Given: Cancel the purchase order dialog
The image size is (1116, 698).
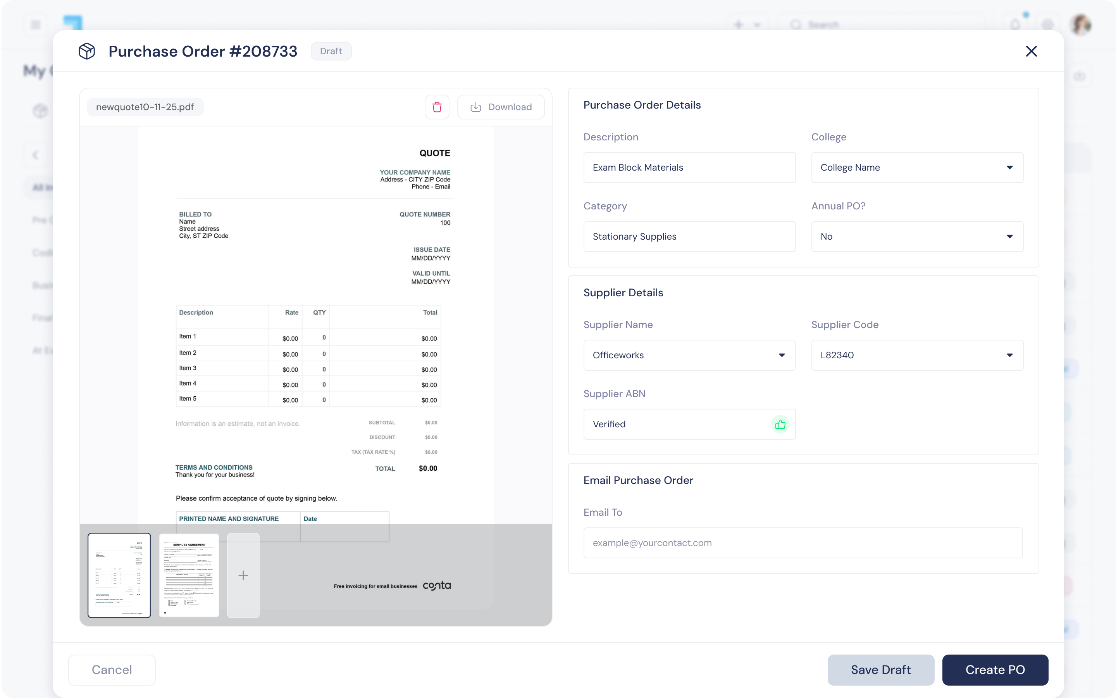Looking at the screenshot, I should point(112,670).
